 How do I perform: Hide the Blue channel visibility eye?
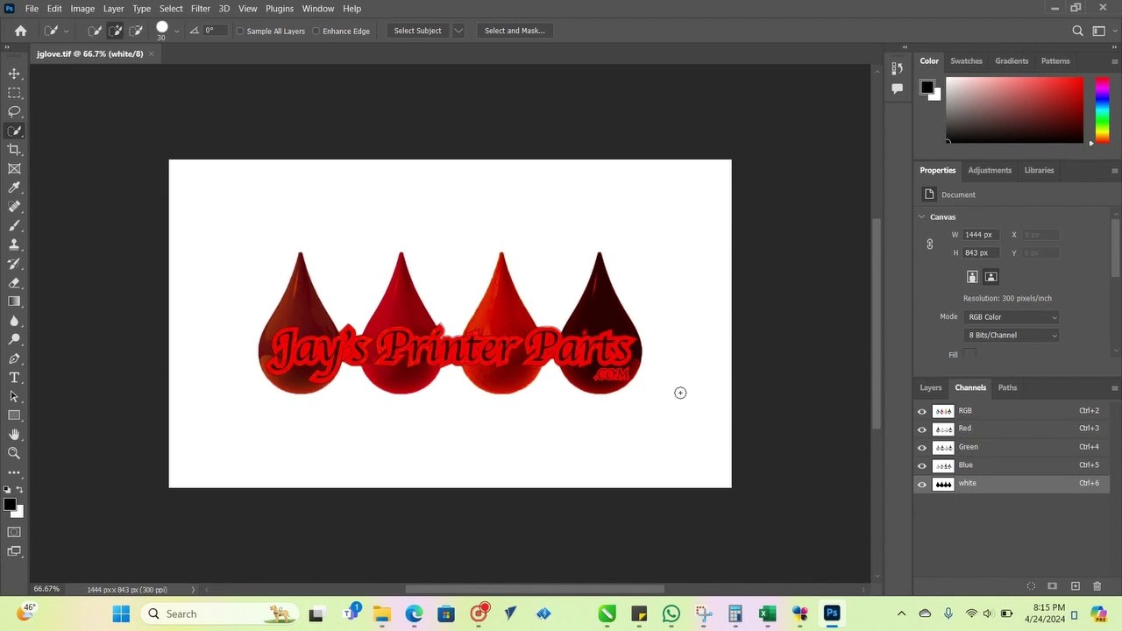pyautogui.click(x=921, y=466)
